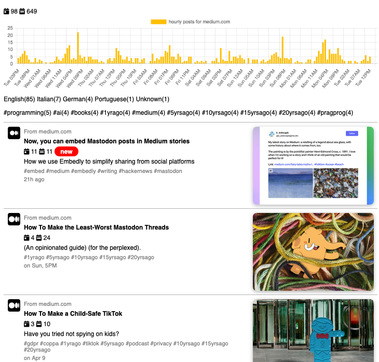Open the #medium(4) hashtag in top list
This screenshot has width=379, height=362.
coord(148,113)
